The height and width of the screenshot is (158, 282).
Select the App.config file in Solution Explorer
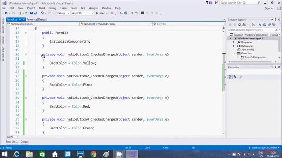pos(248,50)
